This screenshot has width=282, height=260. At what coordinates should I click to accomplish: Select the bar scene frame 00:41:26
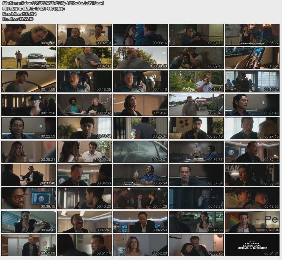click(x=140, y=198)
